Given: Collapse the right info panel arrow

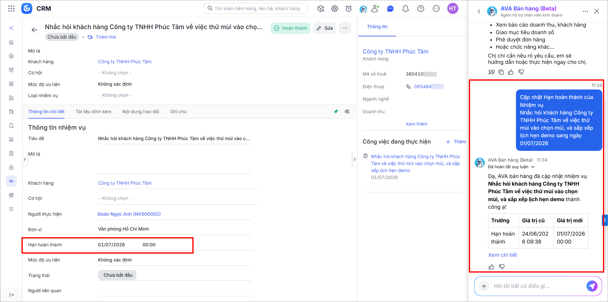Looking at the screenshot, I should click(x=355, y=159).
